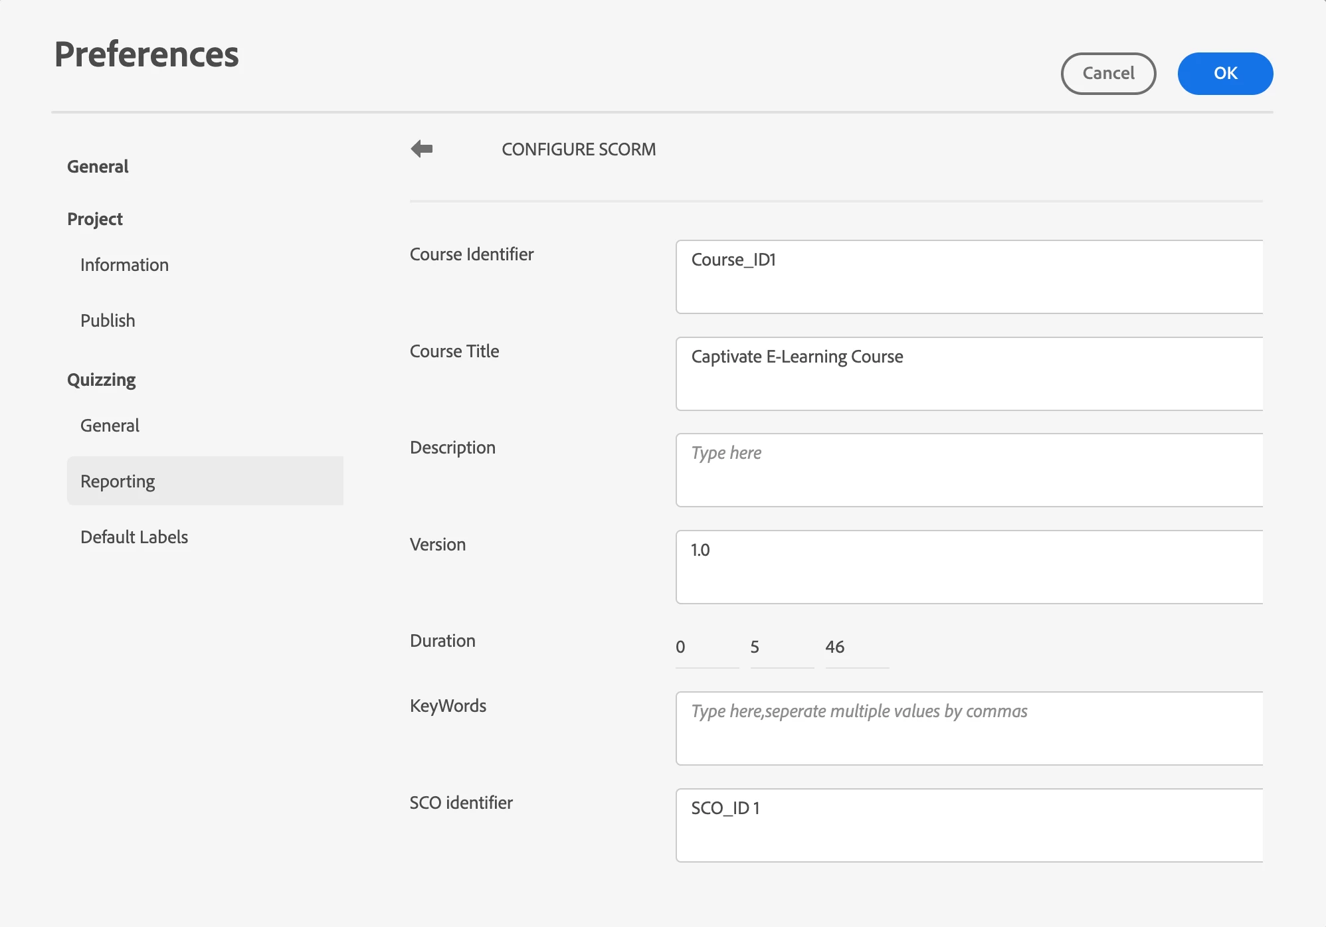Open the General preferences section
The height and width of the screenshot is (927, 1326).
98,167
